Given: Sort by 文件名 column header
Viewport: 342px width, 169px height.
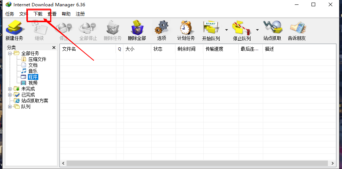Looking at the screenshot, I should (88, 49).
